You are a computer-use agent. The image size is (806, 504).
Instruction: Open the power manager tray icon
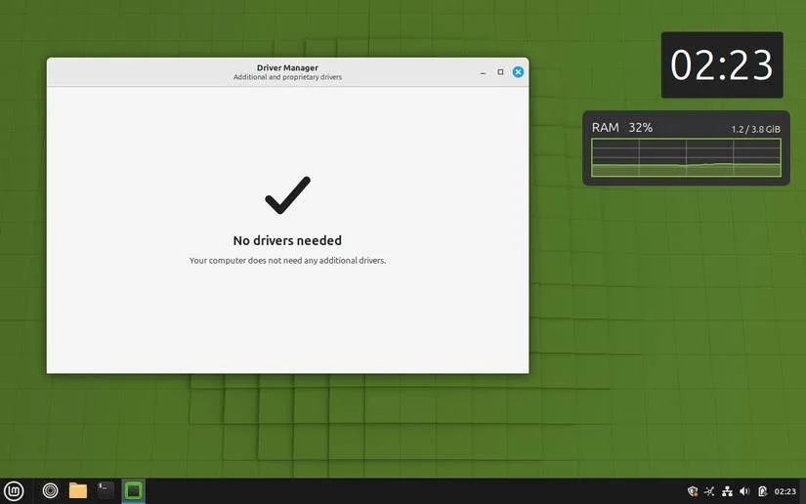tap(762, 491)
